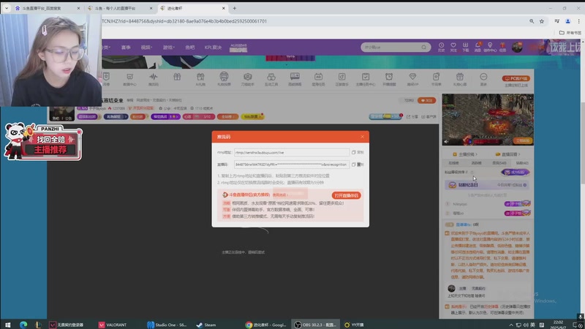This screenshot has width=585, height=329.
Task: Open the 开播提醒 alarm clock icon
Action: click(x=389, y=80)
